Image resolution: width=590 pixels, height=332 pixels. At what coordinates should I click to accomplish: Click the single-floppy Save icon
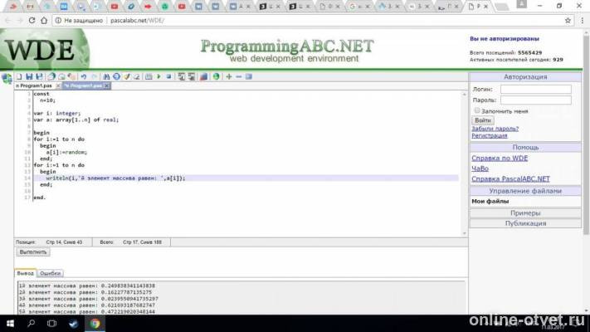pos(29,77)
